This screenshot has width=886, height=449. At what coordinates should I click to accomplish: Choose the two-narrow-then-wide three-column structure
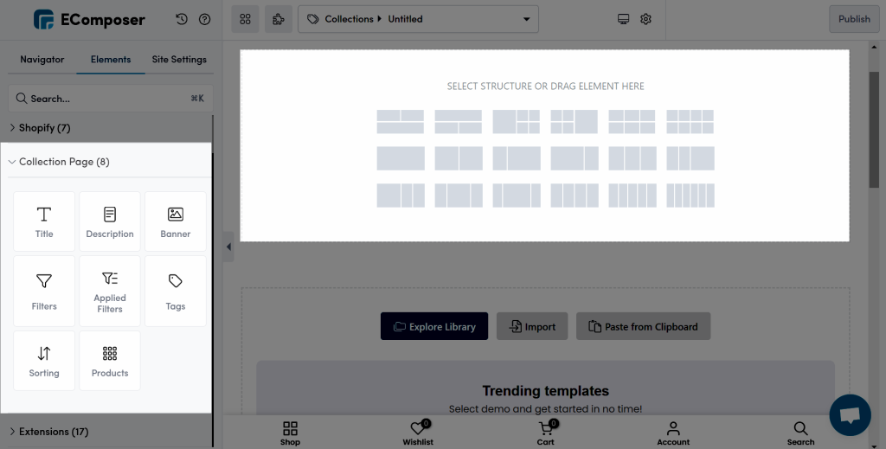pos(690,158)
